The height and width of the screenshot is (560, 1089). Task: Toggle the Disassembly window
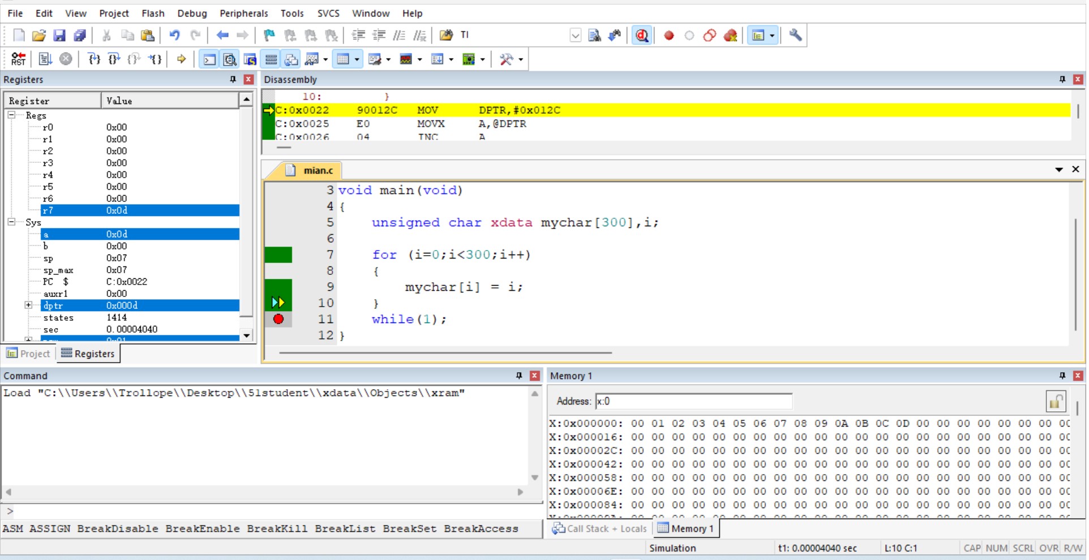click(230, 59)
